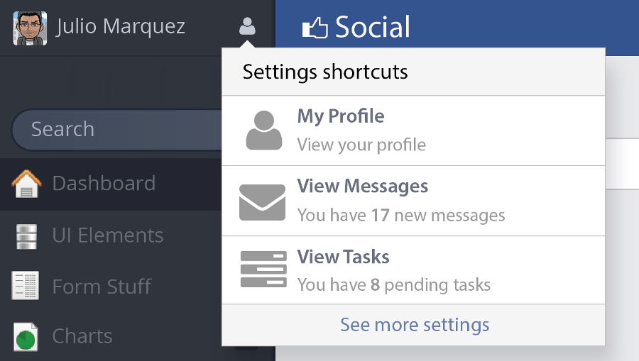Viewport: 639px width, 361px height.
Task: Click the Dashboard house icon
Action: [26, 184]
